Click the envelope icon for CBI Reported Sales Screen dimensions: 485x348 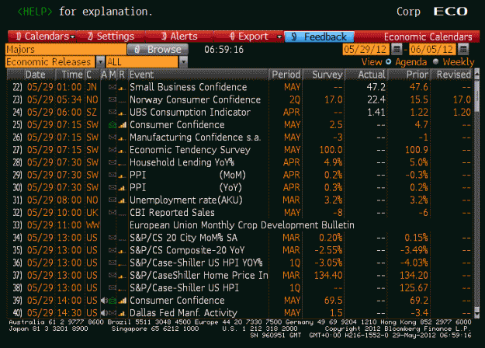coord(113,213)
